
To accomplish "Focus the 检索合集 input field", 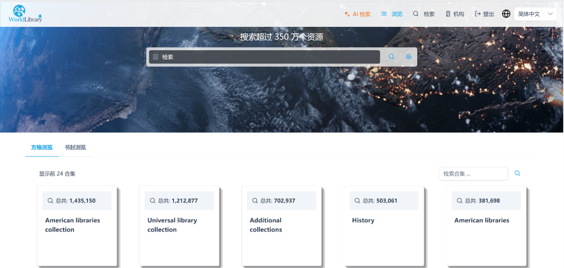I will point(473,174).
